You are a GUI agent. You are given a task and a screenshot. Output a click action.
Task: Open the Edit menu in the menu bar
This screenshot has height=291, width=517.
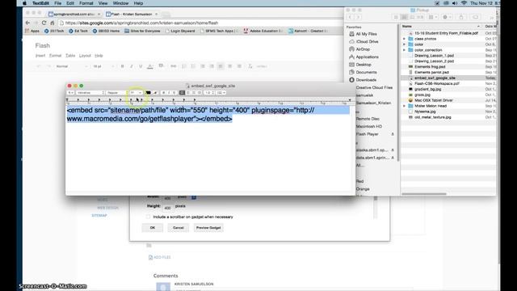coord(70,3)
